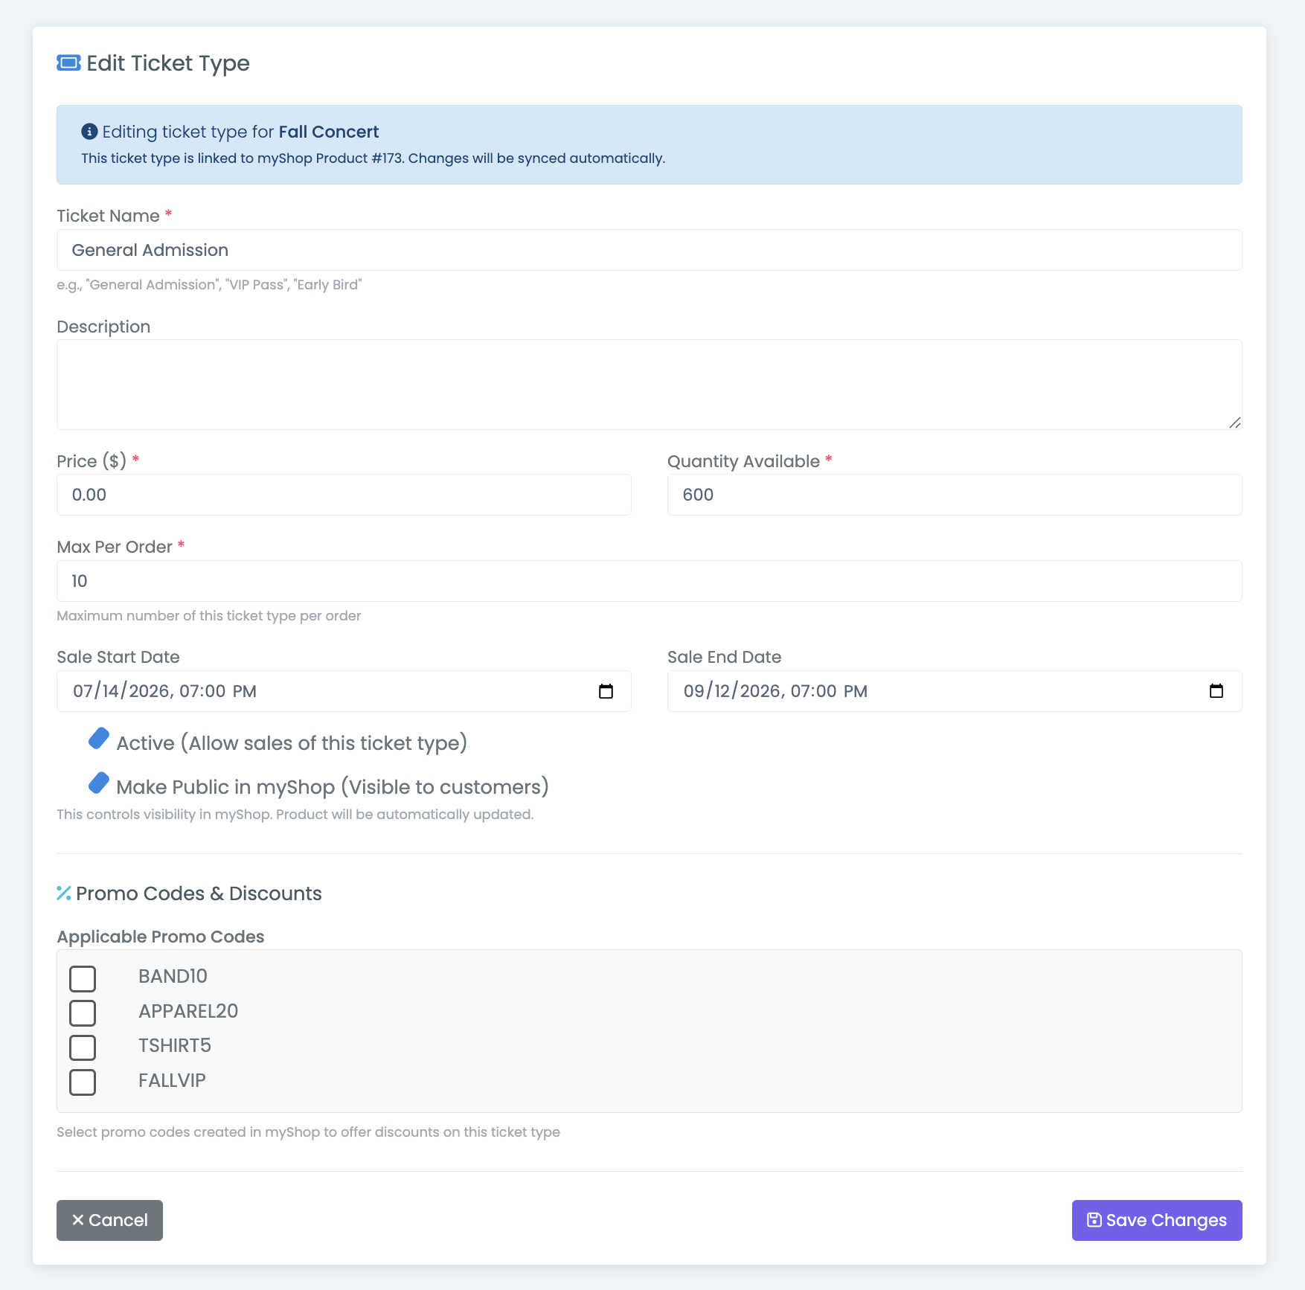Cancel editing the ticket type
The width and height of the screenshot is (1305, 1290).
(109, 1220)
